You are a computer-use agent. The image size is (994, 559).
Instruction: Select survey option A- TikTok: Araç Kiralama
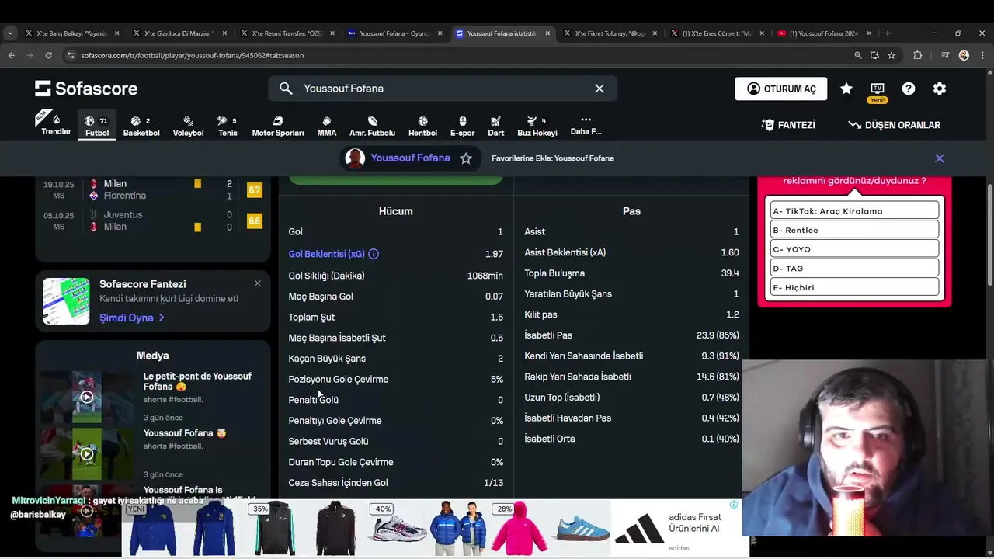pos(854,211)
